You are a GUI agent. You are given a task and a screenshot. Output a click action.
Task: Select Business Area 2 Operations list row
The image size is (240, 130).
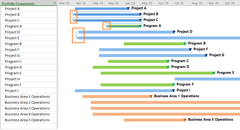(x=29, y=103)
